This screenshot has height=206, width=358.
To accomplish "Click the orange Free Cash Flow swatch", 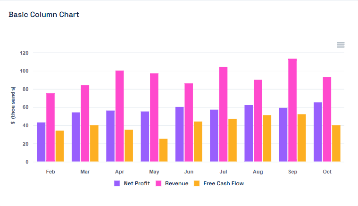I will pos(197,183).
